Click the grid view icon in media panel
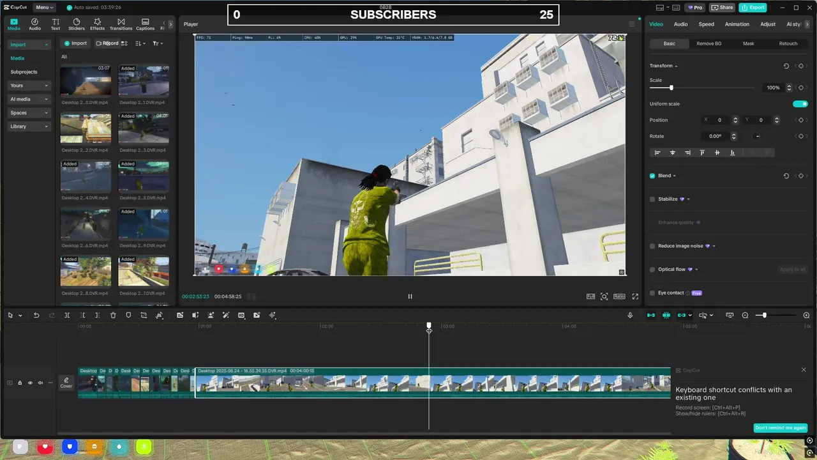This screenshot has height=460, width=817. (x=124, y=43)
